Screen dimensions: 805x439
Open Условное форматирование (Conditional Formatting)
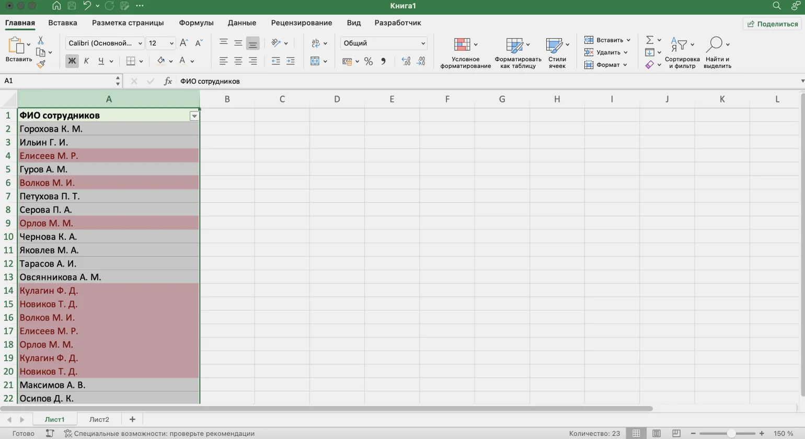(465, 53)
